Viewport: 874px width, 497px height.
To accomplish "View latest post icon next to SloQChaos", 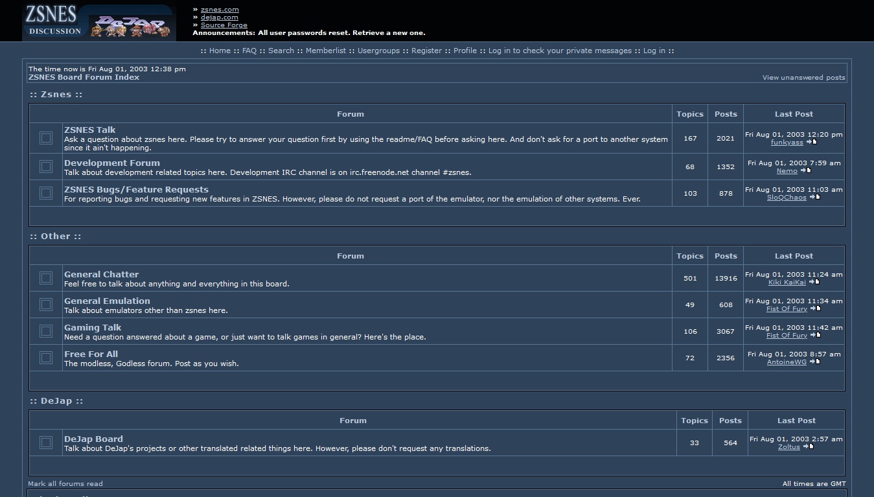I will pyautogui.click(x=814, y=197).
